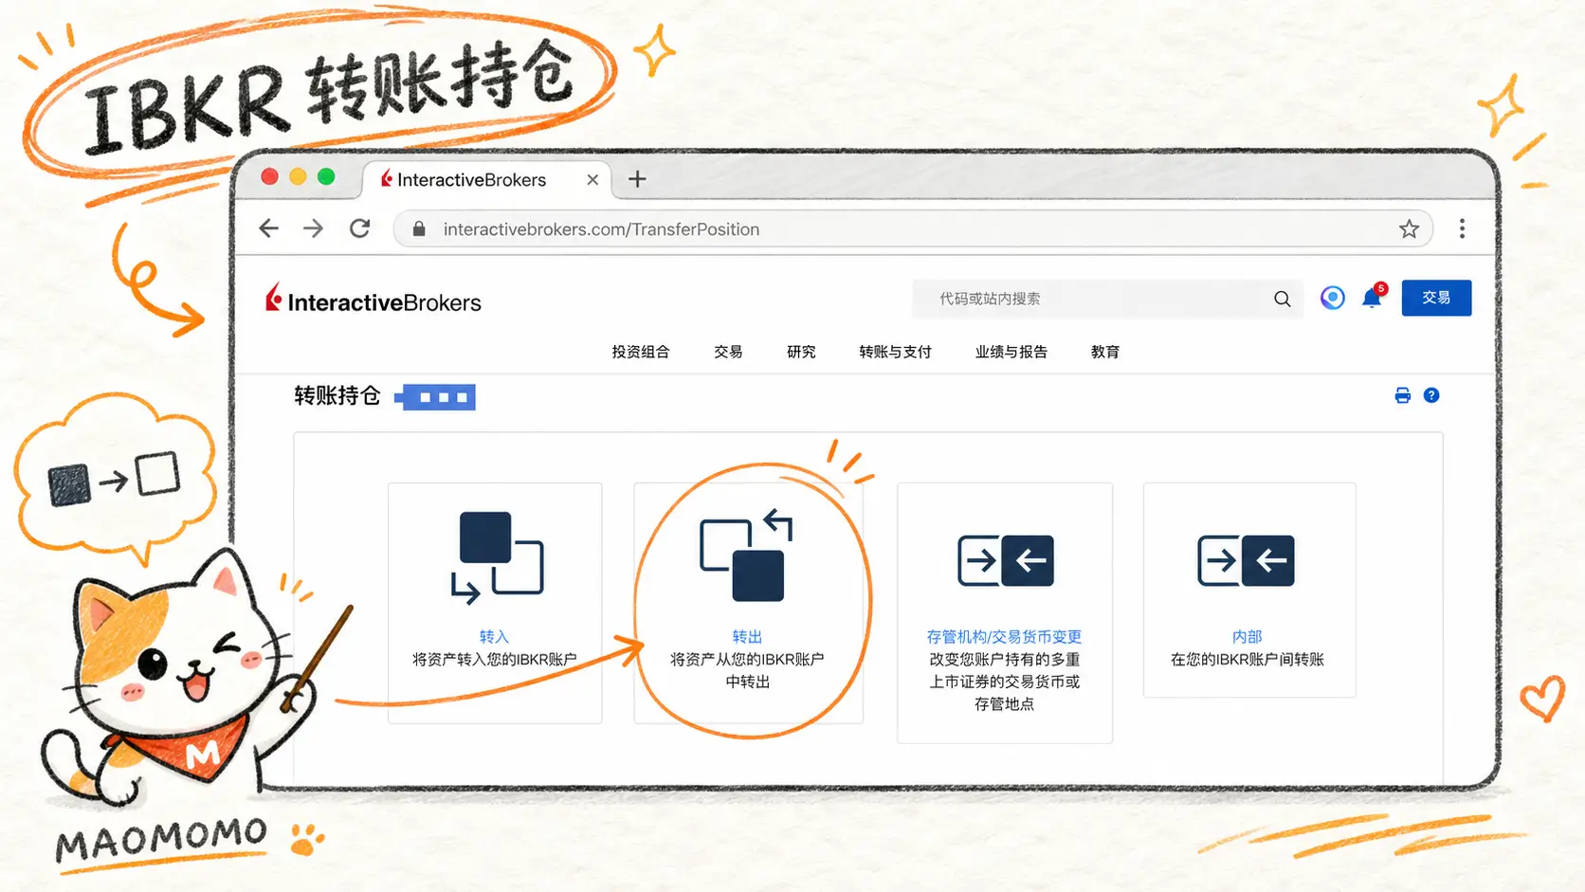Open the 转出 link
1585x892 pixels.
tap(747, 637)
